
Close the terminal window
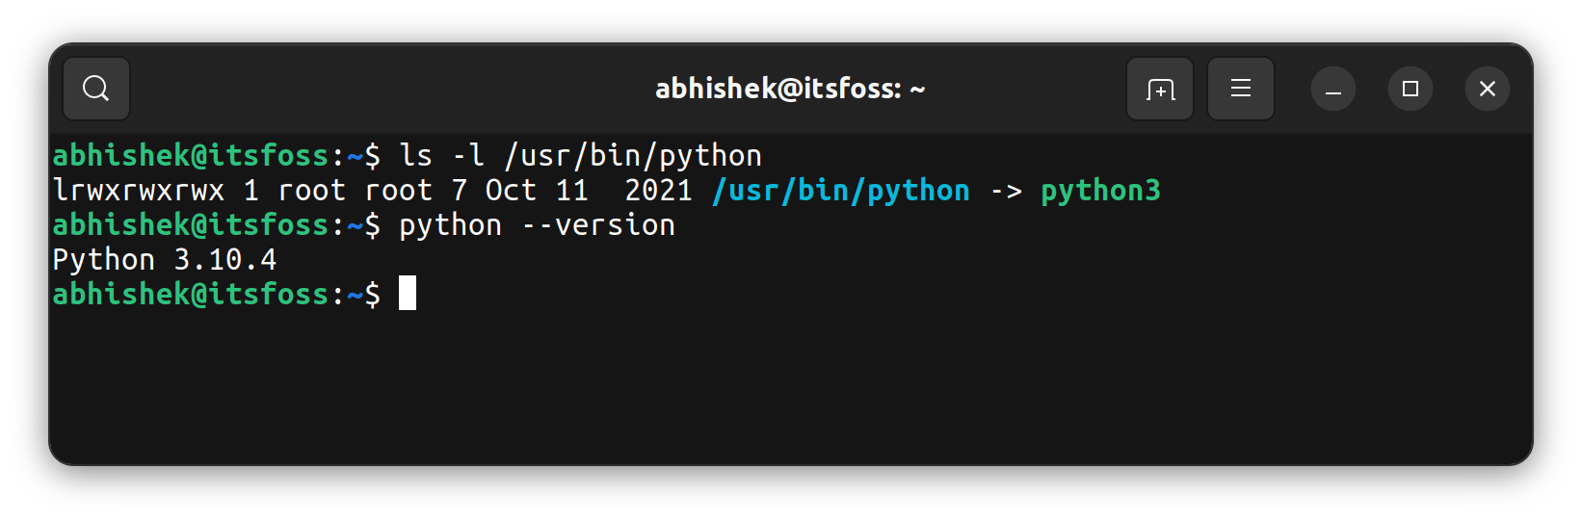tap(1488, 89)
